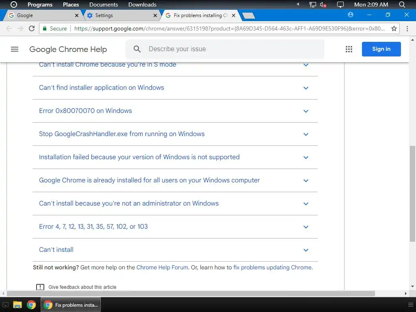Open the Chrome Help Forum link
This screenshot has height=312, width=416.
point(162,267)
